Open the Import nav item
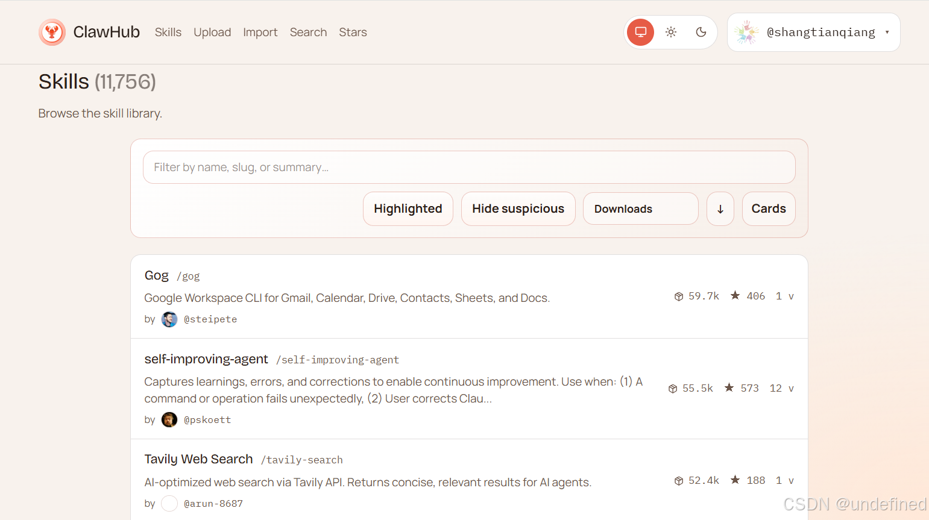The height and width of the screenshot is (520, 929). point(260,32)
